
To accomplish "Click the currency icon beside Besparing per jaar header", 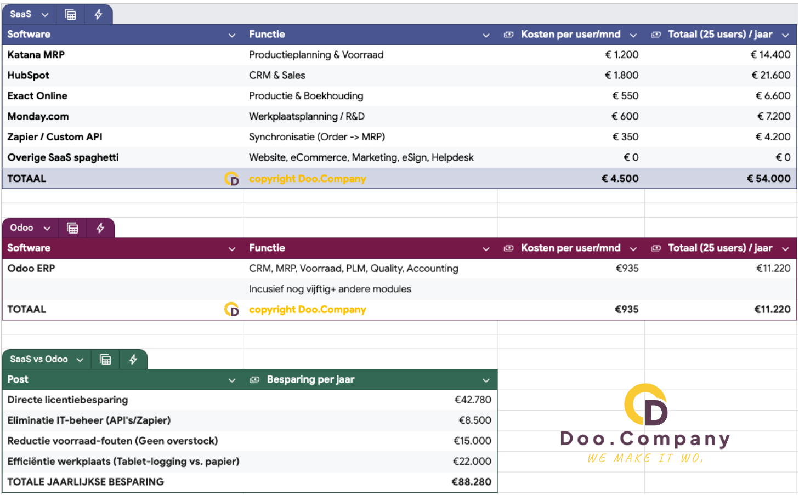I will pyautogui.click(x=254, y=379).
